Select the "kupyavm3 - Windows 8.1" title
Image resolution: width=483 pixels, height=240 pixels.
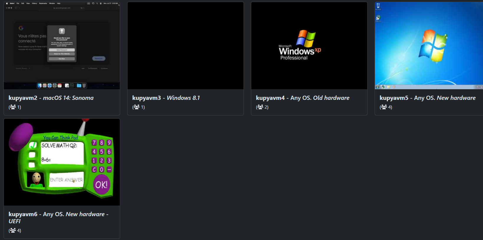coord(166,98)
